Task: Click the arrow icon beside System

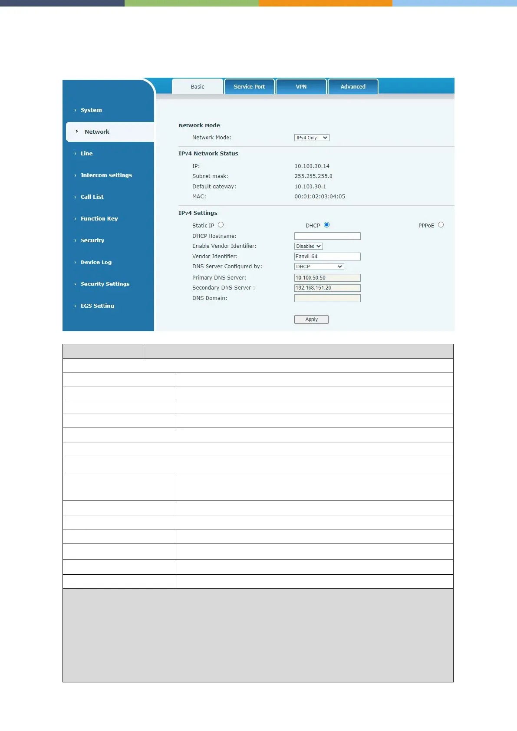Action: [75, 110]
